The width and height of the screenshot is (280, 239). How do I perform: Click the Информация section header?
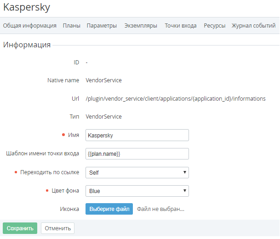click(27, 45)
